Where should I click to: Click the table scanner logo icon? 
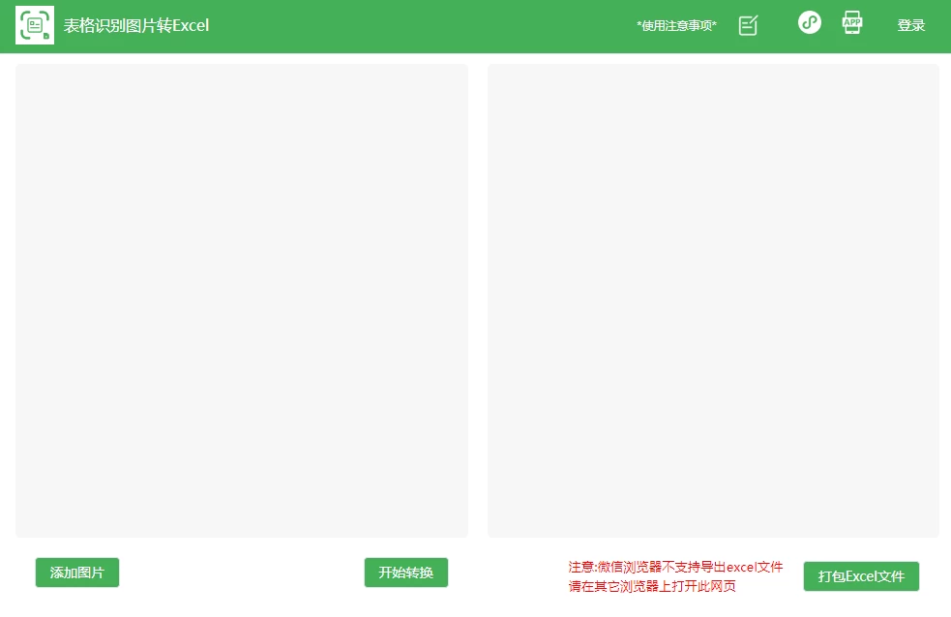tap(35, 25)
